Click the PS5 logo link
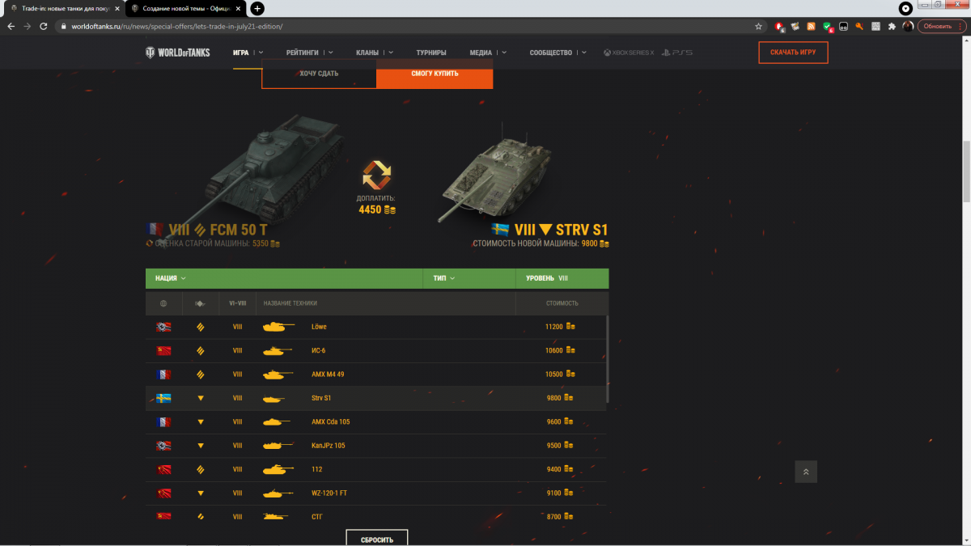This screenshot has height=546, width=971. [676, 53]
